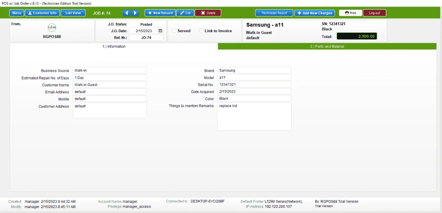
Task: Click the Mobile field
Action: [109, 99]
